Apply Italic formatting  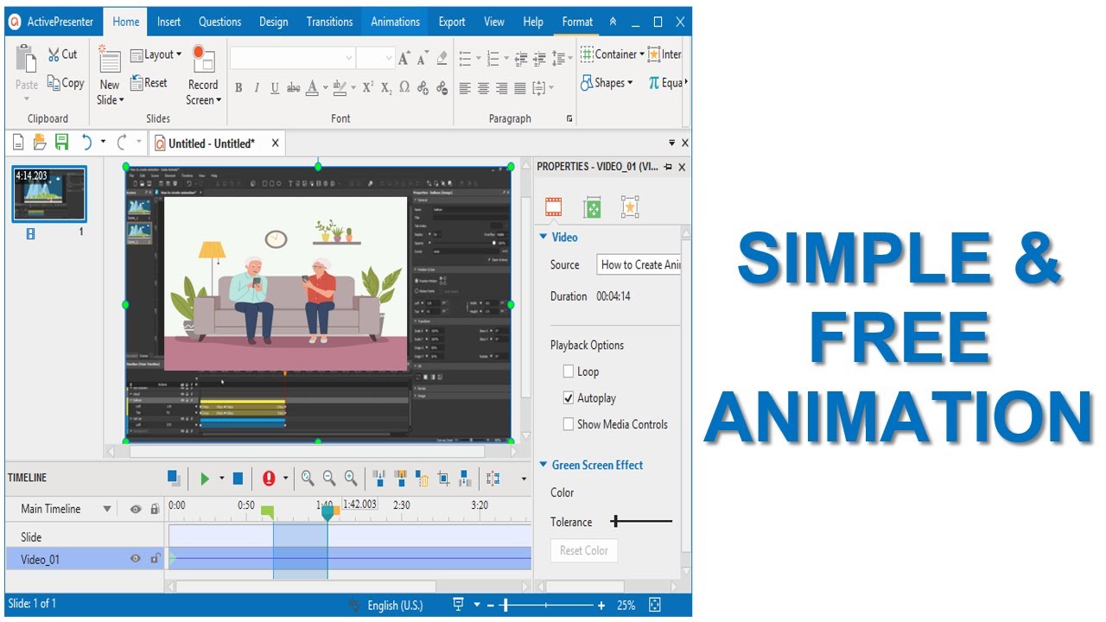coord(257,87)
